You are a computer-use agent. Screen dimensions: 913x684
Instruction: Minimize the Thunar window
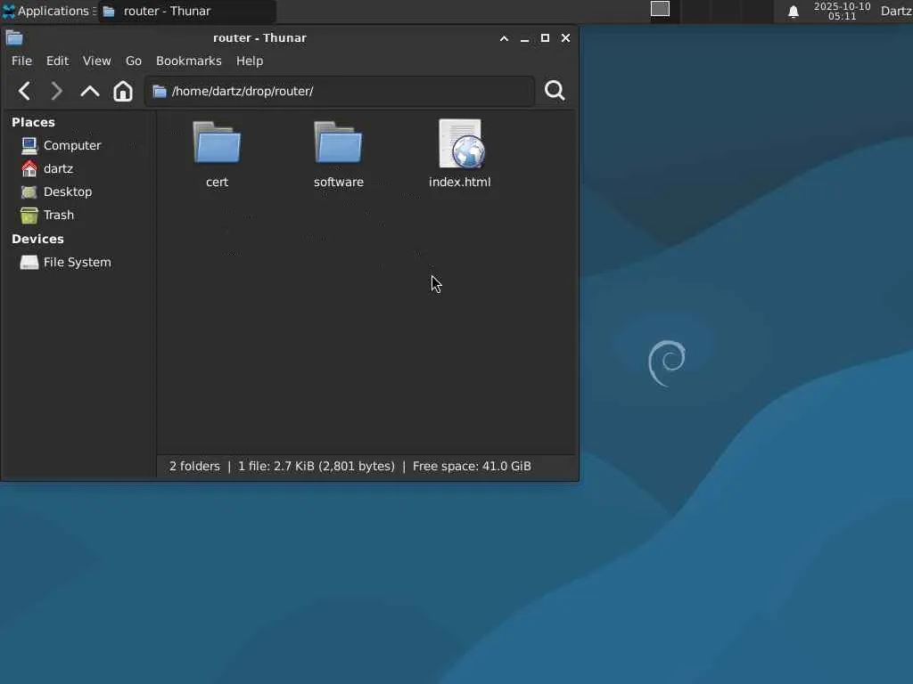524,38
